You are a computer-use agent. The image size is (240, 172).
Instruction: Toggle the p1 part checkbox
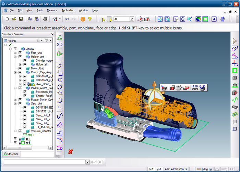[x=15, y=139]
